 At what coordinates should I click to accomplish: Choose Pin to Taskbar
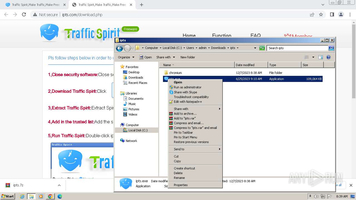pos(195,132)
